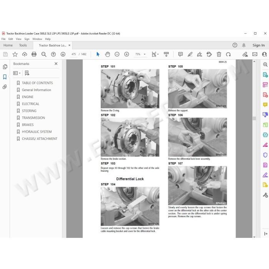Screen dimensions: 269x269
Task: Go to previous page arrow
Action: (x=53, y=55)
